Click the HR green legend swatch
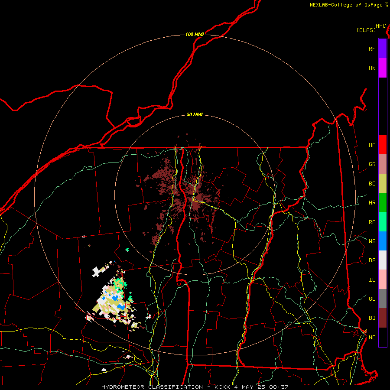This screenshot has width=390, height=390. coord(383,203)
